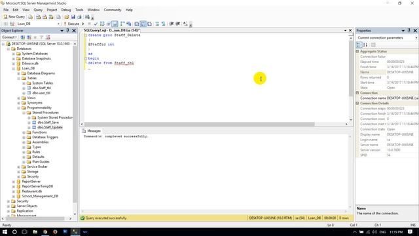The image size is (419, 236).
Task: Switch to the SQLQuery2.sql editor tab
Action: (112, 31)
